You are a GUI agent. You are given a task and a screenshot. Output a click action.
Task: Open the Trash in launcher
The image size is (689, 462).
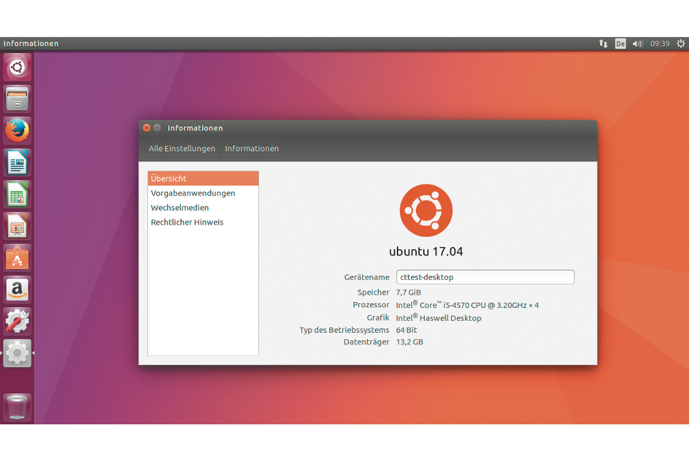[17, 407]
